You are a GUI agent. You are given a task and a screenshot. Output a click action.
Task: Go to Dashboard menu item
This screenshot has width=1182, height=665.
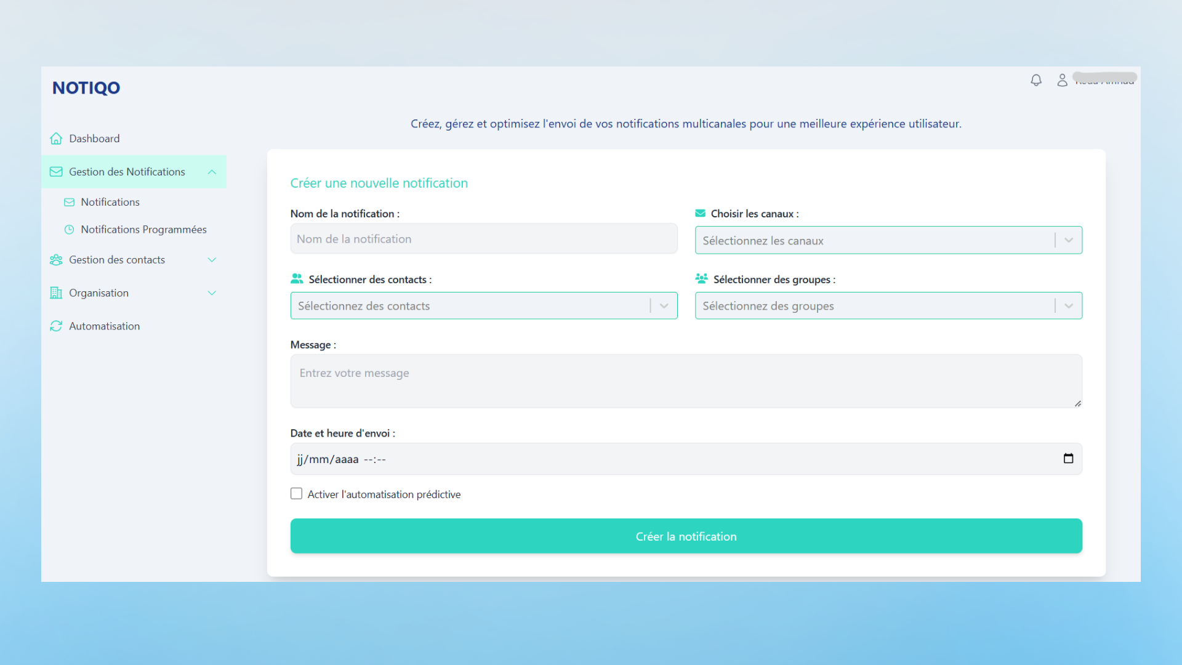134,139
